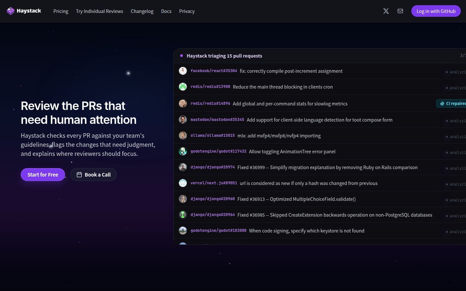Click the Start for Free button
Viewport: 466px width, 291px height.
[43, 175]
